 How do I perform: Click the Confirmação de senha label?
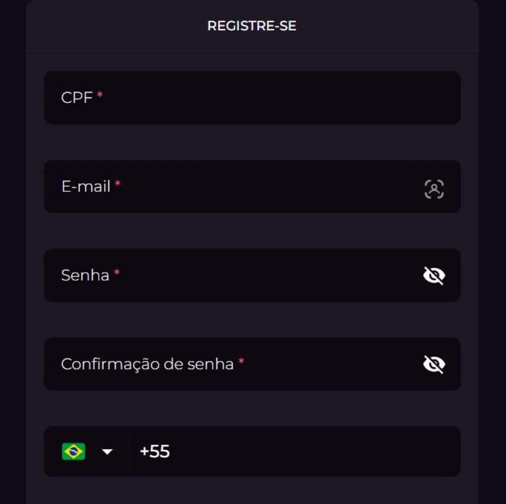147,364
